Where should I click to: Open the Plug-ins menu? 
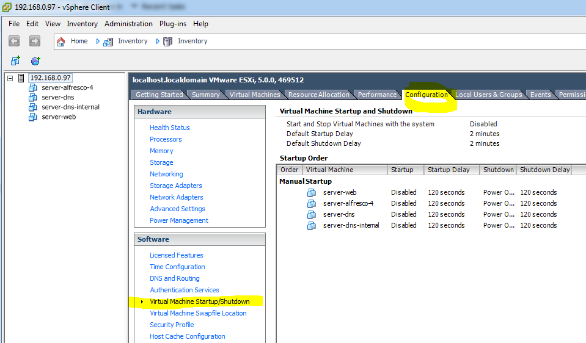173,24
